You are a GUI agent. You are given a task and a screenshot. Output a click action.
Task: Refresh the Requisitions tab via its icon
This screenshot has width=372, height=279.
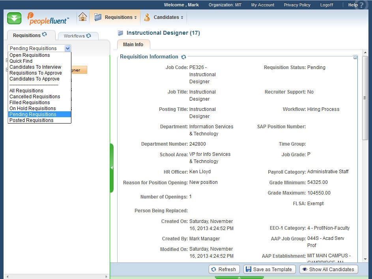tap(45, 35)
